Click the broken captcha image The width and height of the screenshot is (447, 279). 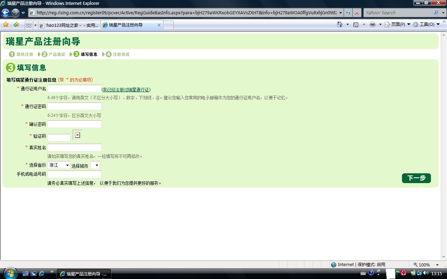point(78,135)
